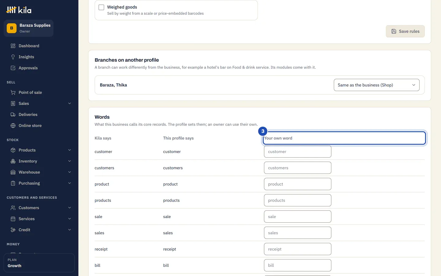
Task: Expand the Sales submenu chevron
Action: coord(70,103)
